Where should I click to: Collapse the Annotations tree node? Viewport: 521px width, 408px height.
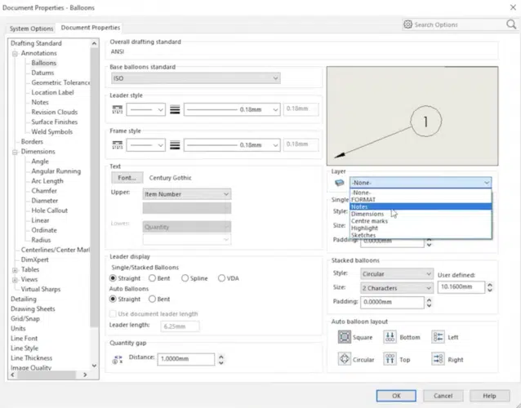[15, 54]
